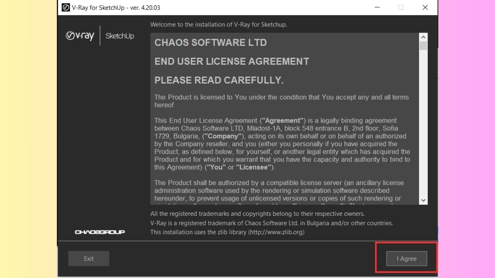Click the I Agree button

406,259
